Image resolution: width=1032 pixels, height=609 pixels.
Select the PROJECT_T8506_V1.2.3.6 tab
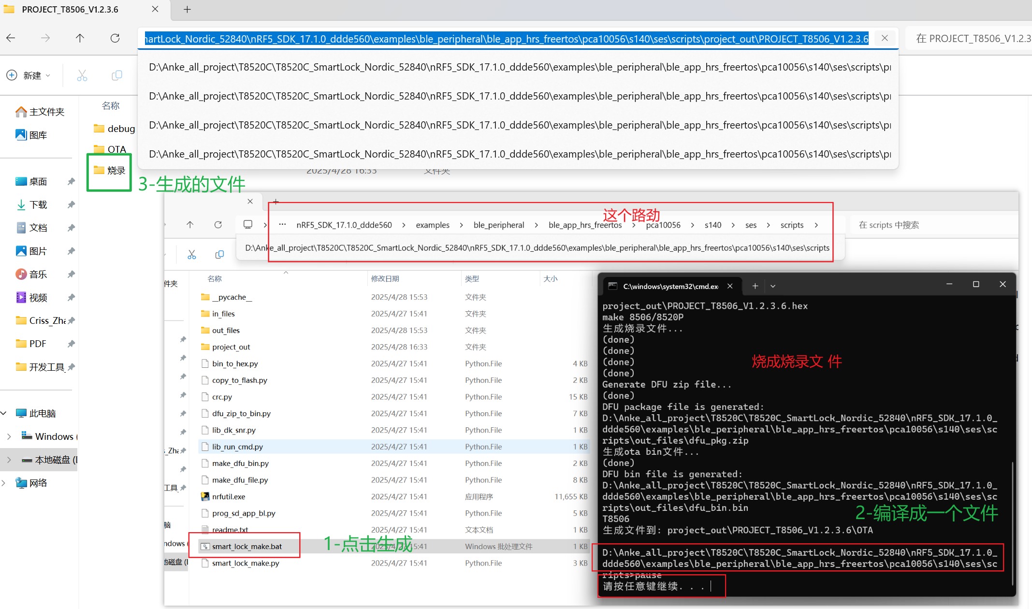70,9
